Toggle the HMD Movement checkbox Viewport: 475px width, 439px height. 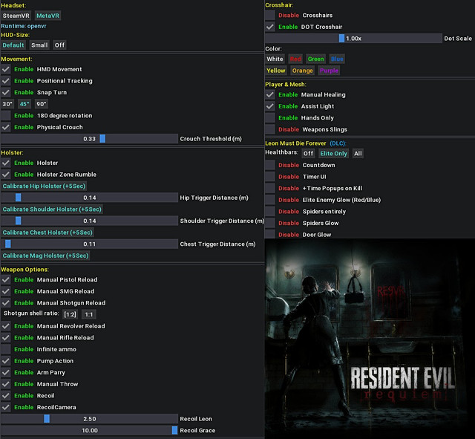6,69
